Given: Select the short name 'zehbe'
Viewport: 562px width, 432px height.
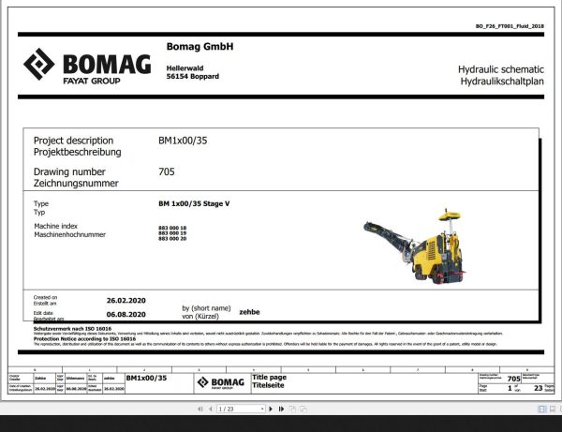Looking at the screenshot, I should (249, 312).
